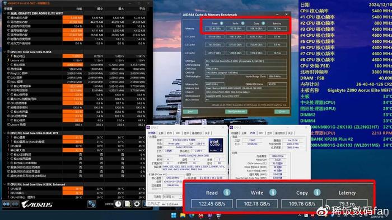Viewport: 392px width, 220px height.
Task: Expand the 核心电压 row in HWiNFO
Action: [8, 56]
